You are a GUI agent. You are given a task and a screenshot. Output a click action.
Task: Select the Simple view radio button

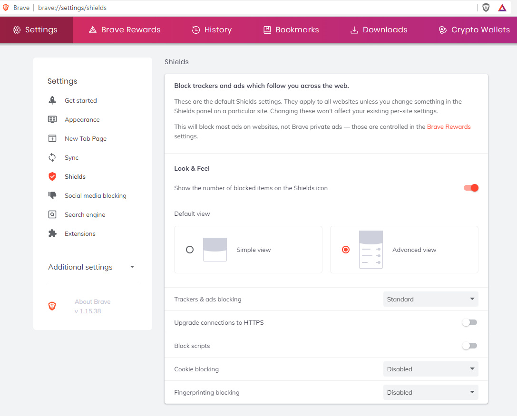190,250
